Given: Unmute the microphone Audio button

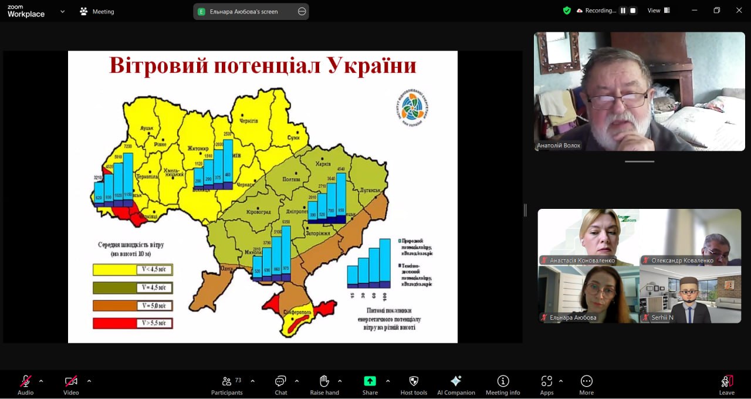Looking at the screenshot, I should click(x=25, y=385).
